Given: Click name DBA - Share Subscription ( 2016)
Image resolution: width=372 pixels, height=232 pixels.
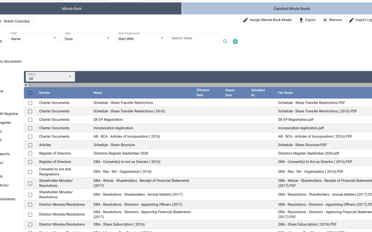Looking at the screenshot, I should click(x=119, y=224).
